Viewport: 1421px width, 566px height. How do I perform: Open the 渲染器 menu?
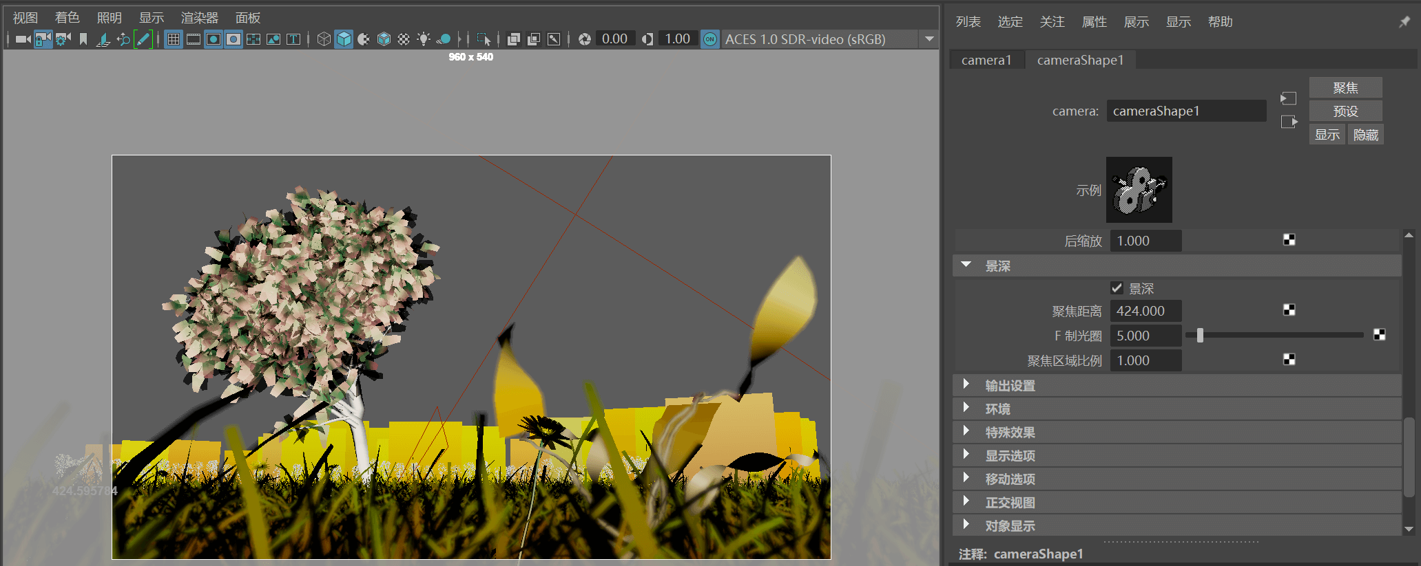click(x=199, y=18)
